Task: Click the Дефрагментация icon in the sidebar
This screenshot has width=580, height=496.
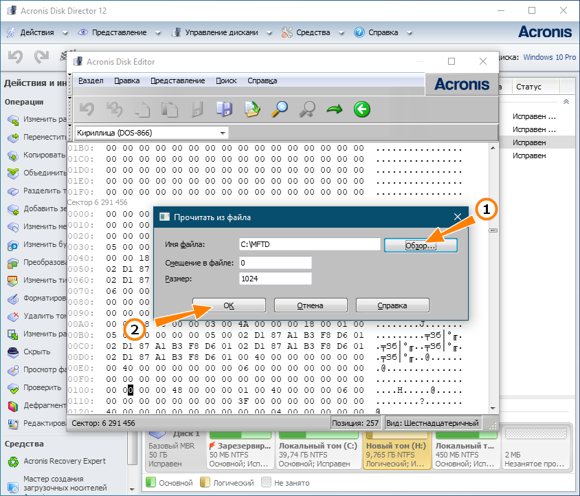Action: pos(13,405)
